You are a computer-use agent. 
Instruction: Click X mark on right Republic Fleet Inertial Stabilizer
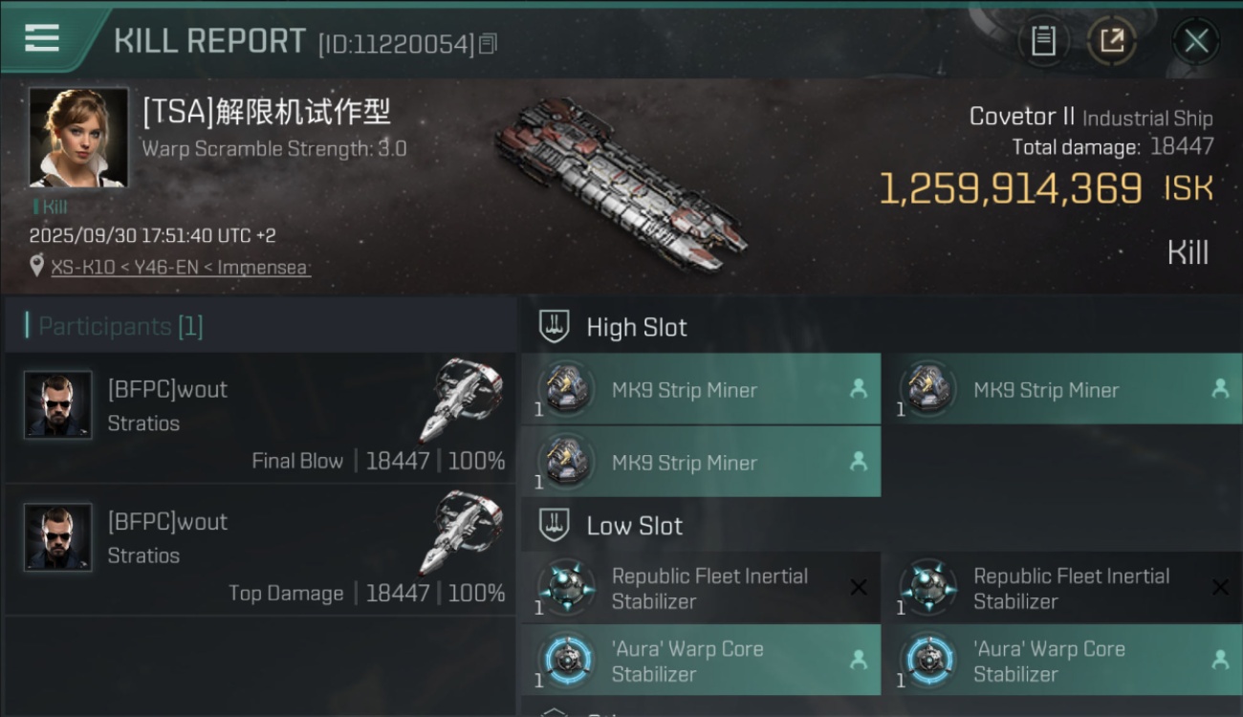coord(1220,588)
